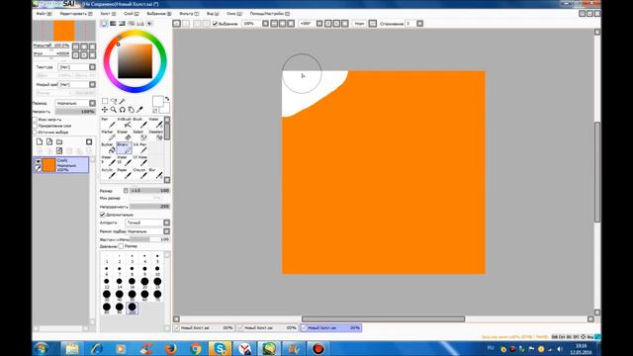Select the rectangular selection tool
Viewport: 633px width, 356px height.
pos(105,101)
